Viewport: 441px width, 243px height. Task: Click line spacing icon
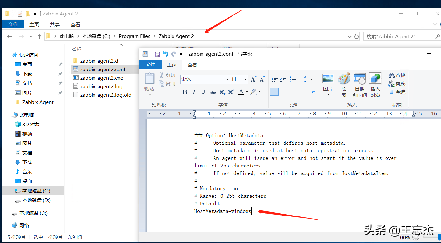point(306,79)
